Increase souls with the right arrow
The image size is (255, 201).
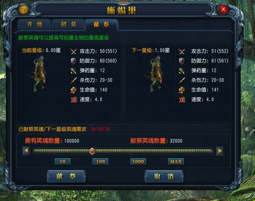220,151
